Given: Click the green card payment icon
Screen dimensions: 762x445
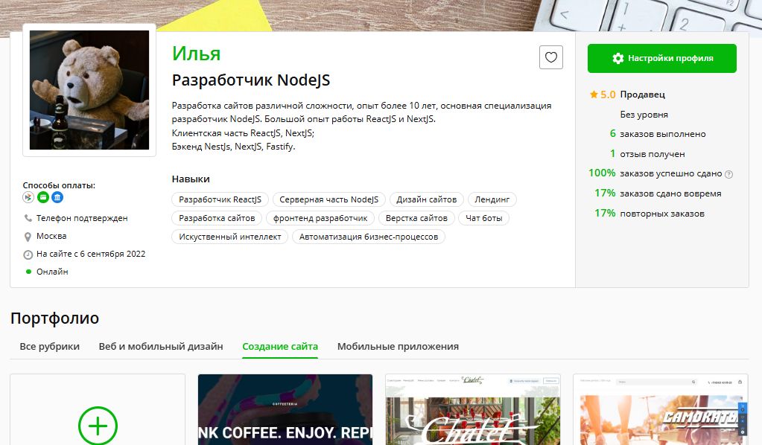Looking at the screenshot, I should pos(42,197).
